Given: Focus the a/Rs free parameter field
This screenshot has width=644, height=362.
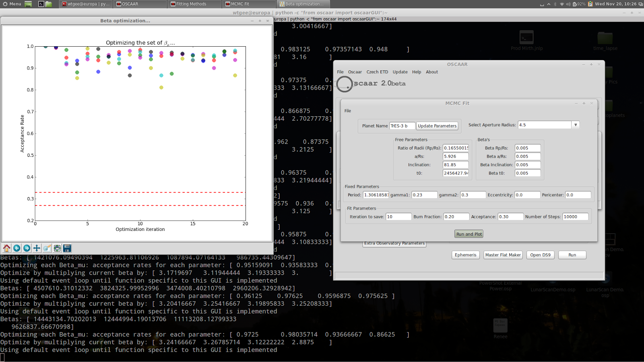Looking at the screenshot, I should [456, 156].
